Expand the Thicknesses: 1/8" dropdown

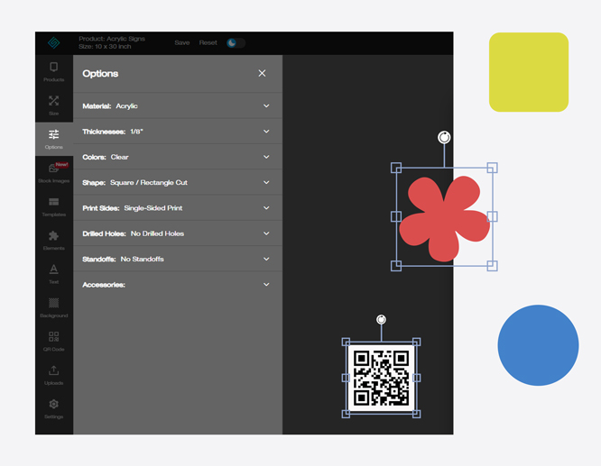point(178,132)
